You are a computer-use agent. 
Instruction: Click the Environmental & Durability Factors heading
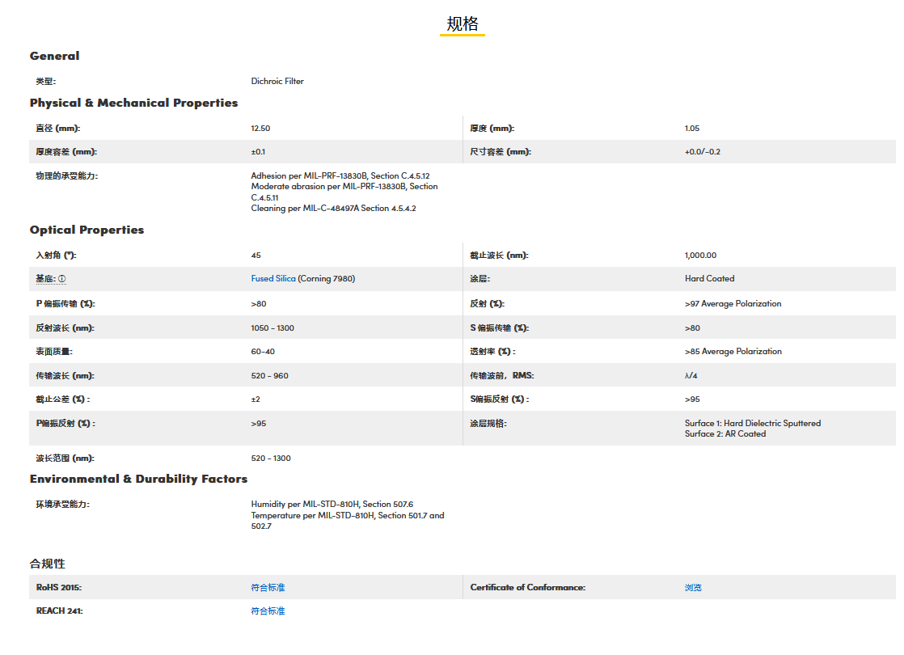[x=138, y=479]
